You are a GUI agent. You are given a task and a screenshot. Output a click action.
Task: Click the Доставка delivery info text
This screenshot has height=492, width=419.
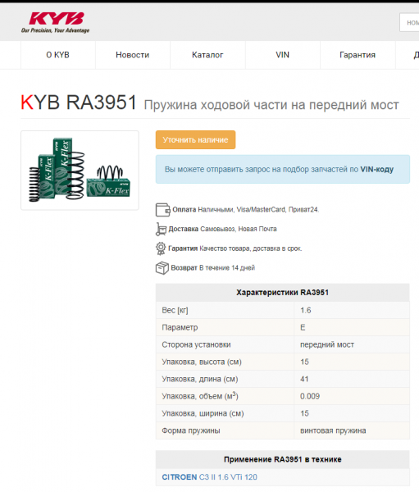click(222, 229)
